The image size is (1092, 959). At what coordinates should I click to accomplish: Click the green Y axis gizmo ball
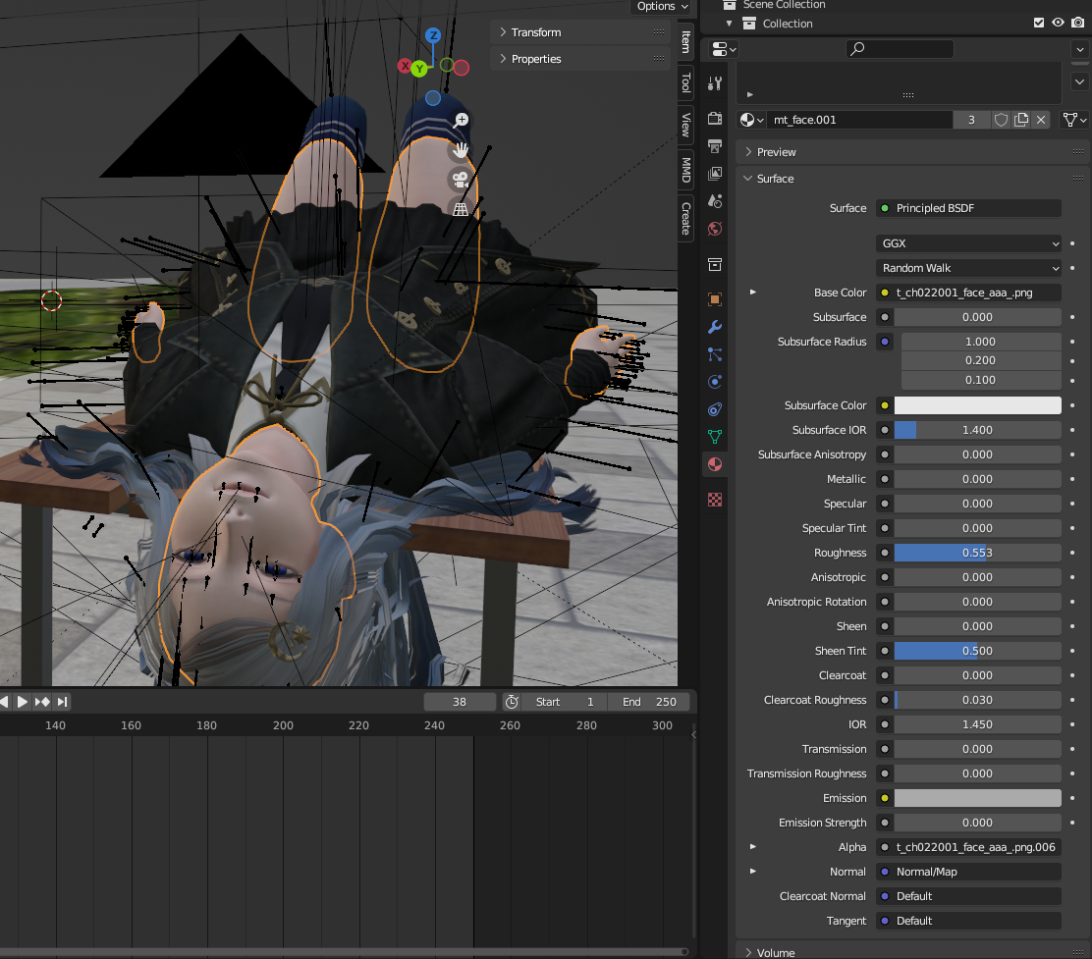tap(419, 69)
